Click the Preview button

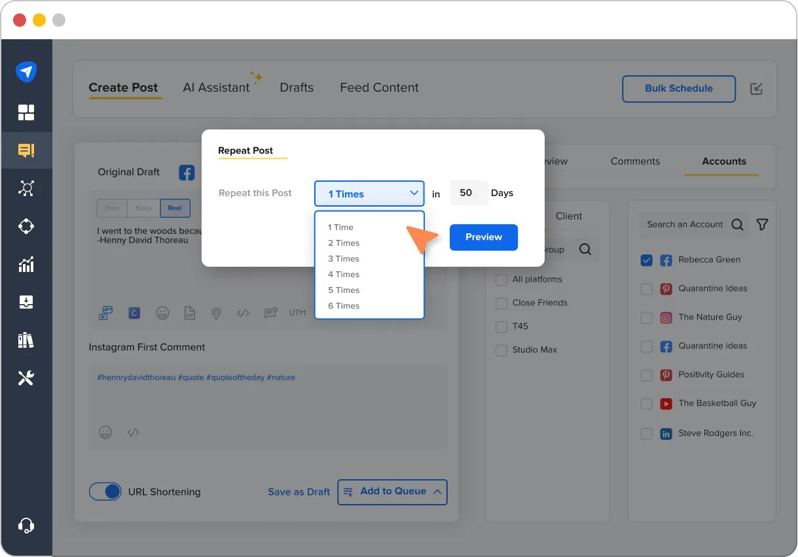[483, 237]
